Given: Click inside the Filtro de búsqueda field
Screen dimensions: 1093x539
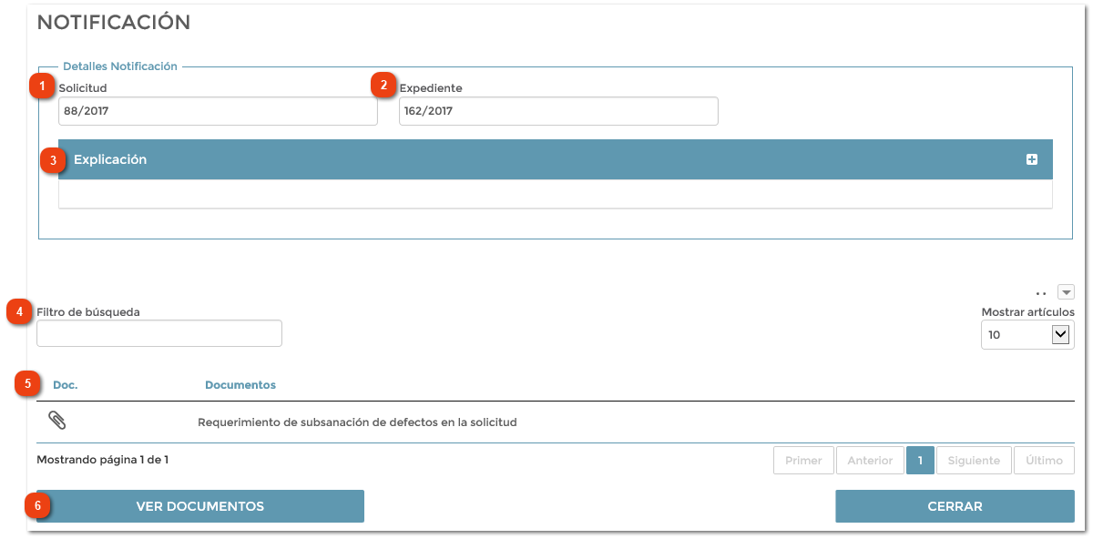Looking at the screenshot, I should pyautogui.click(x=158, y=333).
